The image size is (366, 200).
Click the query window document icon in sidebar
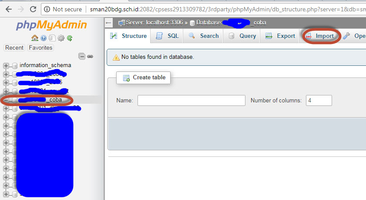(52, 38)
